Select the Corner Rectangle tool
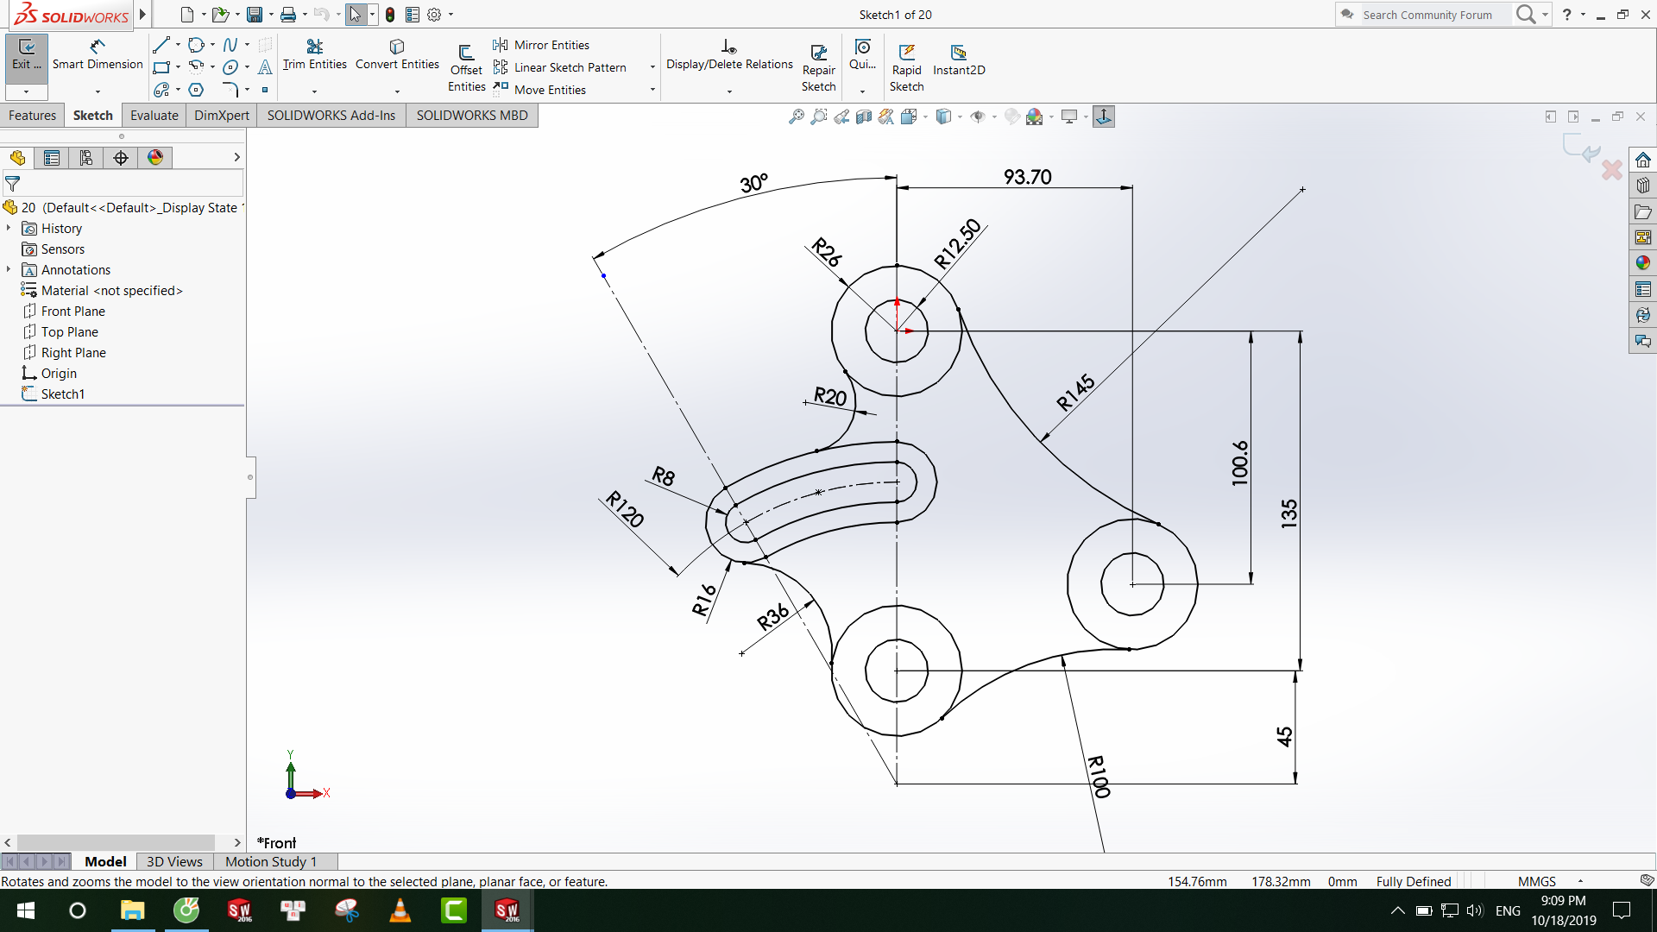This screenshot has height=932, width=1657. (x=161, y=67)
